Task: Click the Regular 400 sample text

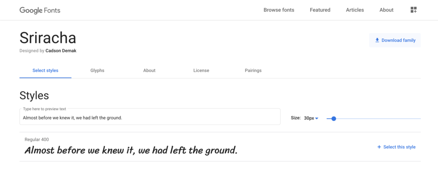Action: (131, 150)
